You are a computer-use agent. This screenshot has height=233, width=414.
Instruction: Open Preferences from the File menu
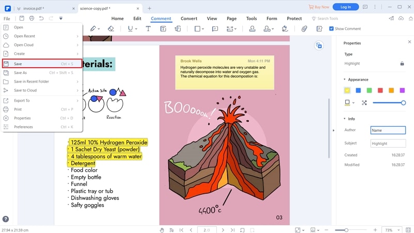click(42, 127)
